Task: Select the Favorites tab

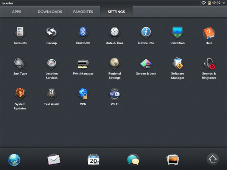Action: click(83, 12)
